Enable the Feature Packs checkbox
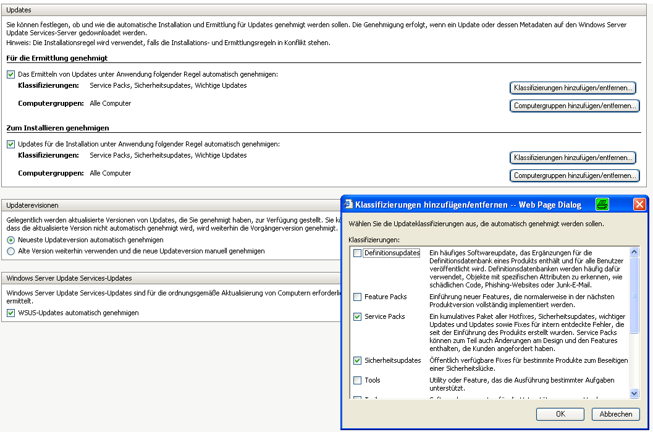The width and height of the screenshot is (653, 432). pyautogui.click(x=357, y=297)
